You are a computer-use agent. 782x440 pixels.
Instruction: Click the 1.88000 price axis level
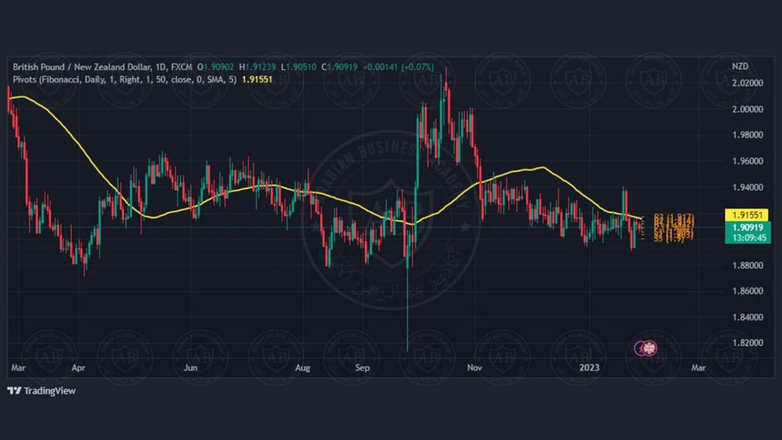pyautogui.click(x=748, y=265)
